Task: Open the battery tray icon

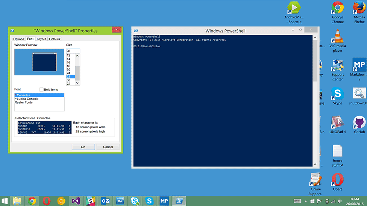Action: [x=327, y=201]
